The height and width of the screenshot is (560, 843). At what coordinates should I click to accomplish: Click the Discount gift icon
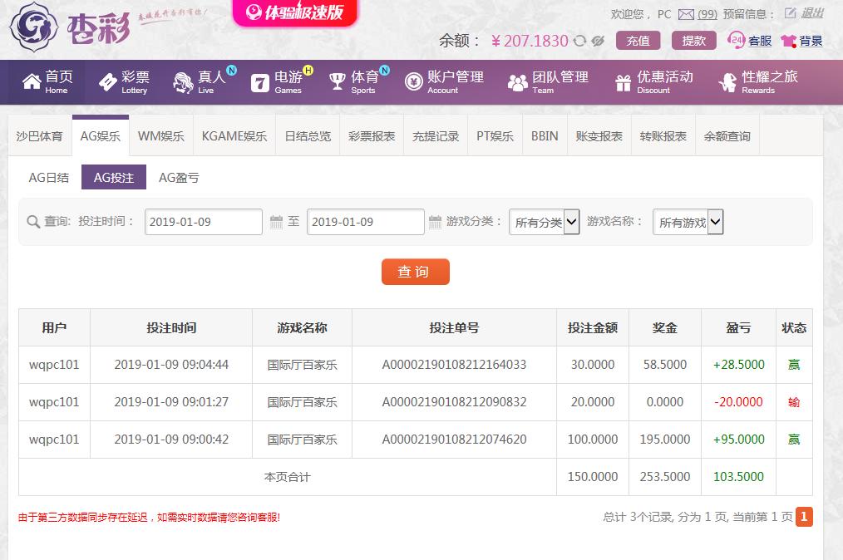[x=624, y=83]
